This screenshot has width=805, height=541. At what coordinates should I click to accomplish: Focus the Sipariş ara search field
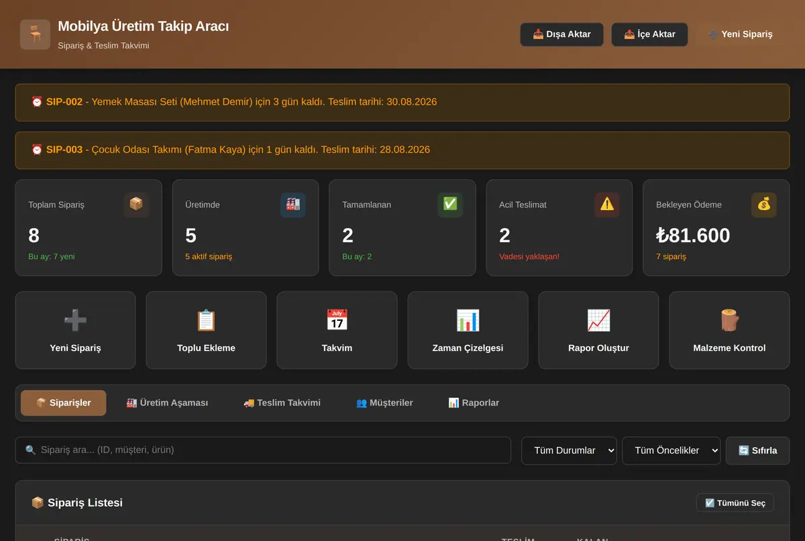(x=263, y=450)
